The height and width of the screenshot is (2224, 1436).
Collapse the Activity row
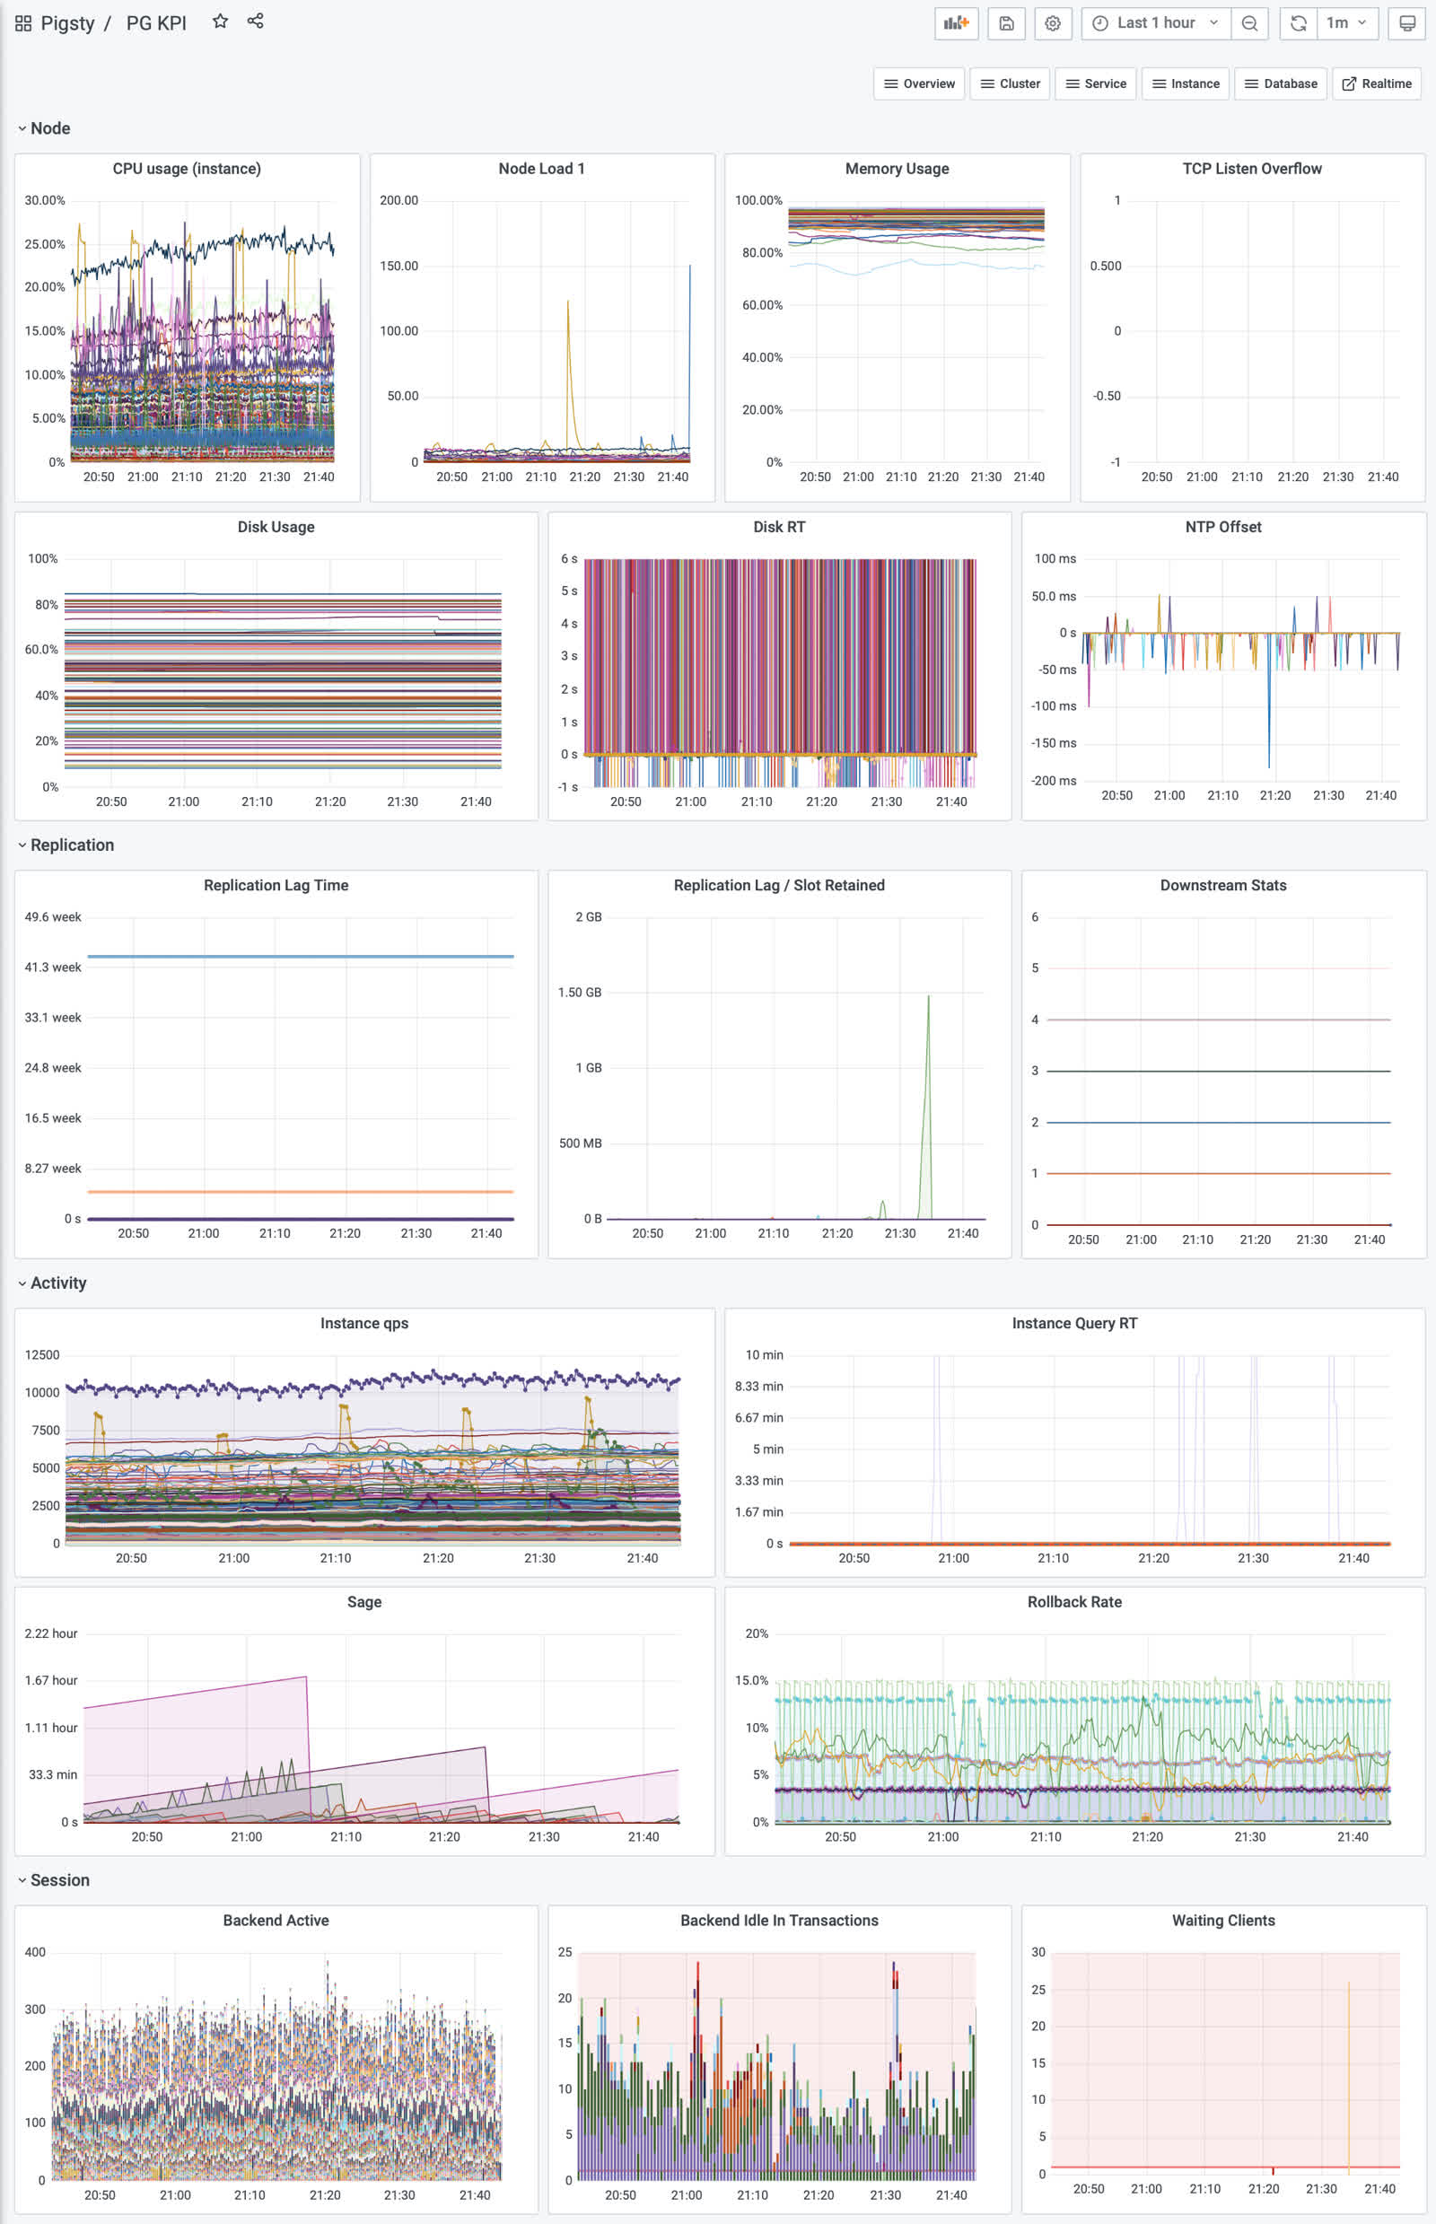click(51, 1284)
